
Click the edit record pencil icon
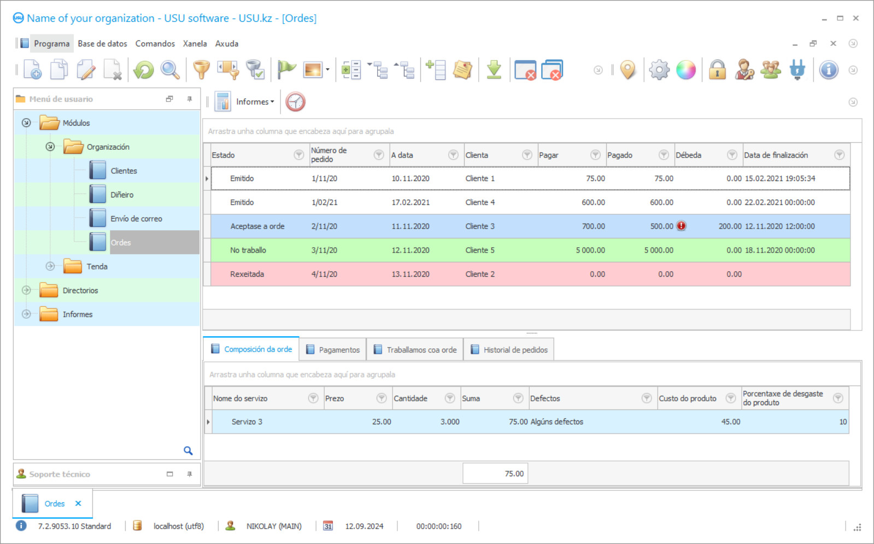[86, 70]
